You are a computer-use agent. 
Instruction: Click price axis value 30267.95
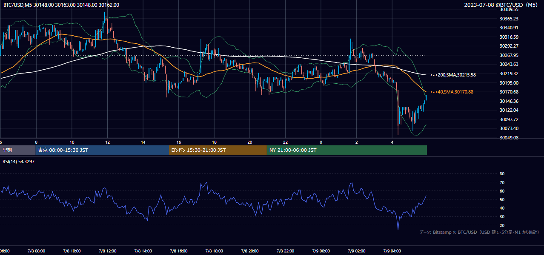[x=509, y=55]
